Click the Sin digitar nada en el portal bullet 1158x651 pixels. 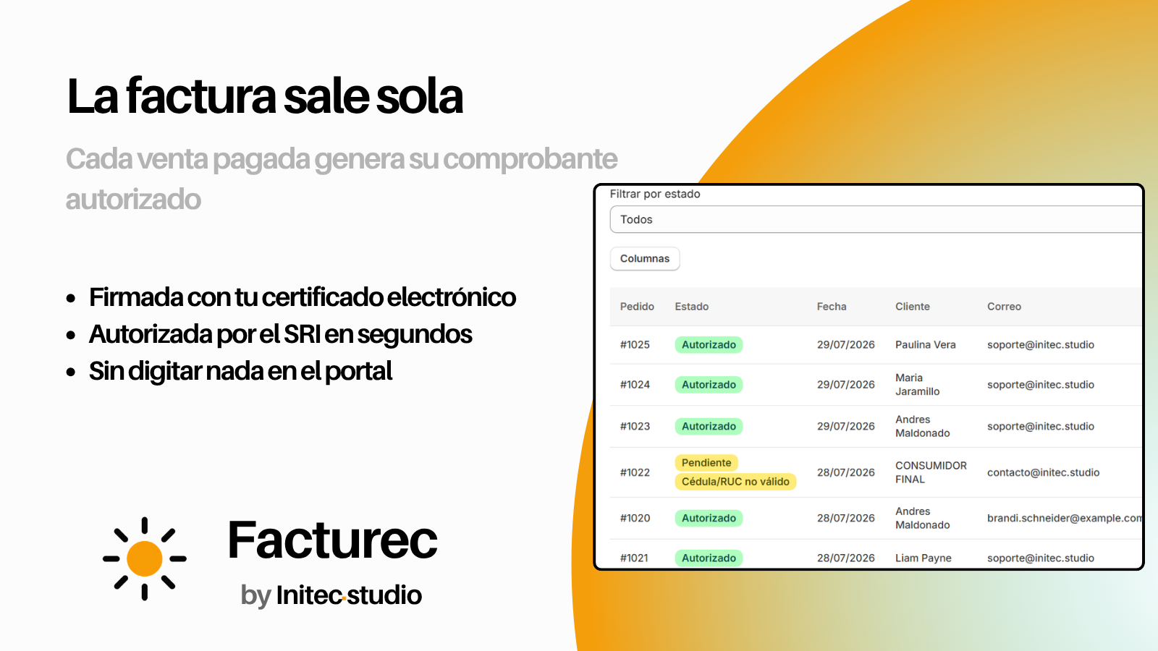click(241, 371)
